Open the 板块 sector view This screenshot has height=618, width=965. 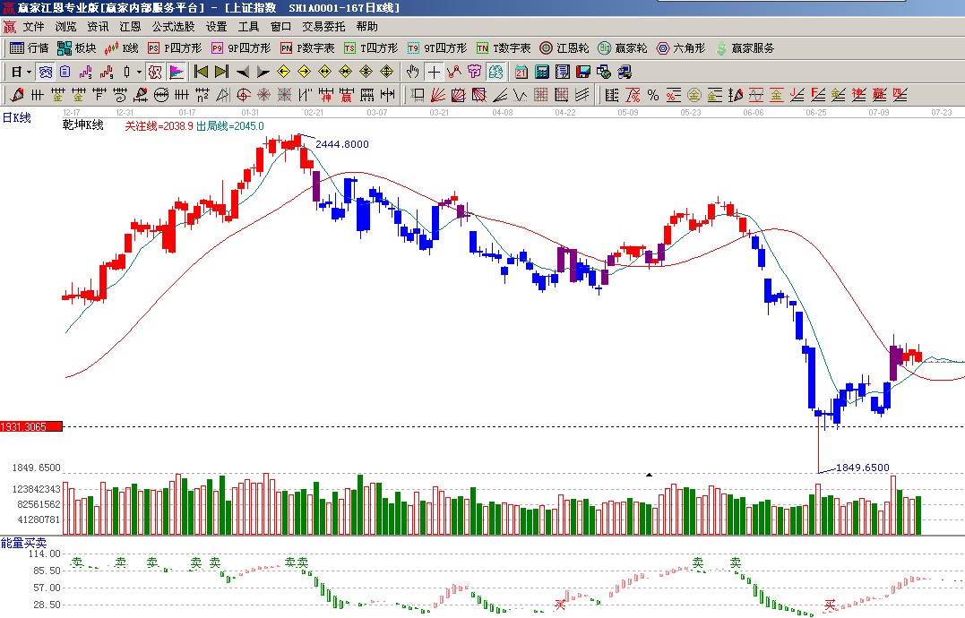pos(76,48)
